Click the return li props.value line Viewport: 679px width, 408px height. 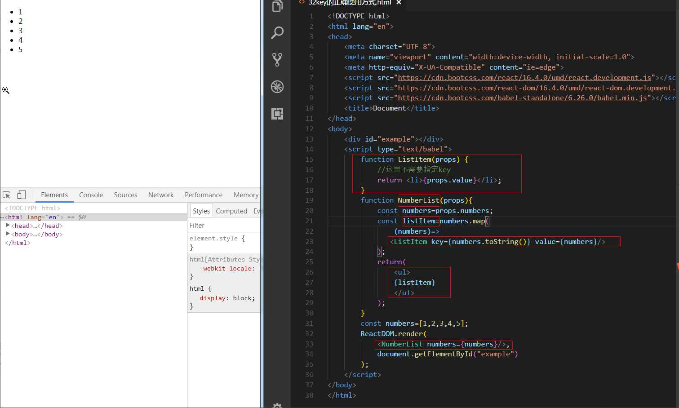(x=439, y=180)
